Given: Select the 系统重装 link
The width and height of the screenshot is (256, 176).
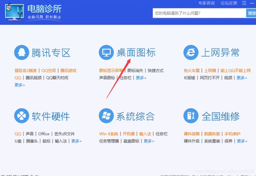Looking at the screenshot, I should [212, 141].
